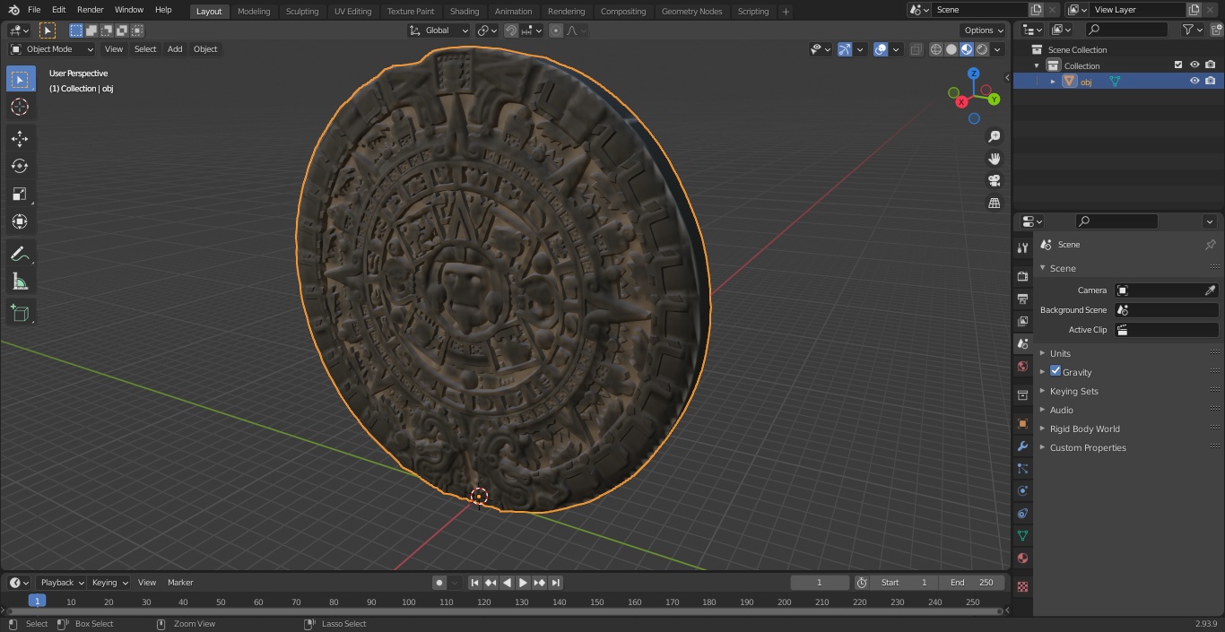This screenshot has height=632, width=1225.
Task: Open the Object properties tab
Action: [x=1022, y=423]
